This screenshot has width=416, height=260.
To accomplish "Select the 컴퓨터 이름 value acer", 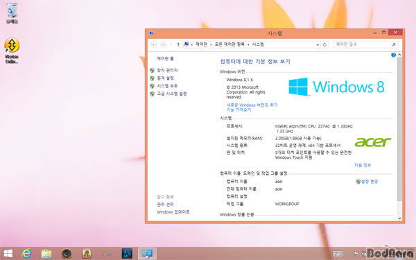I will tap(279, 182).
